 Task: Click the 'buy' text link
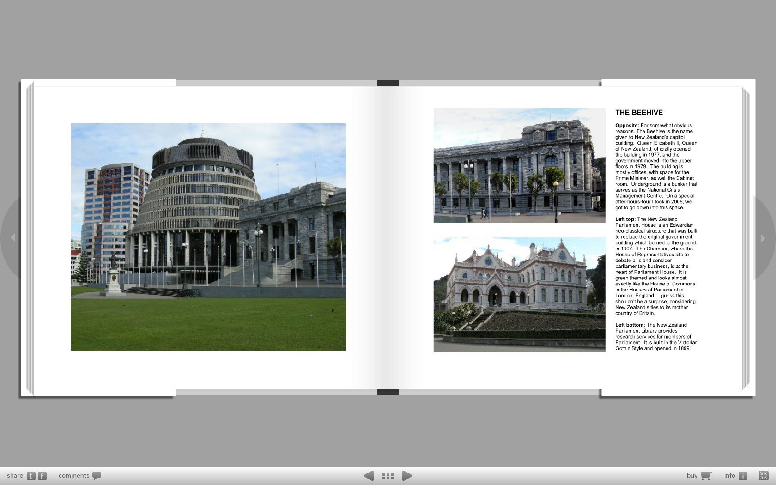[692, 476]
